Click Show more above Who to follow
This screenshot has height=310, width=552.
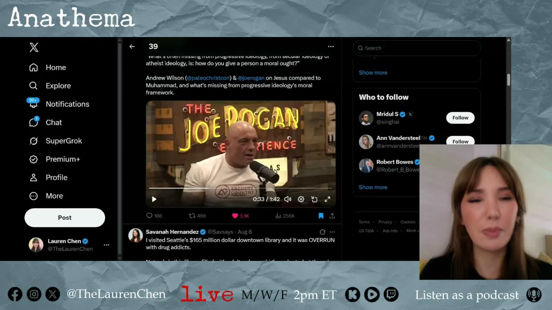[x=373, y=73]
